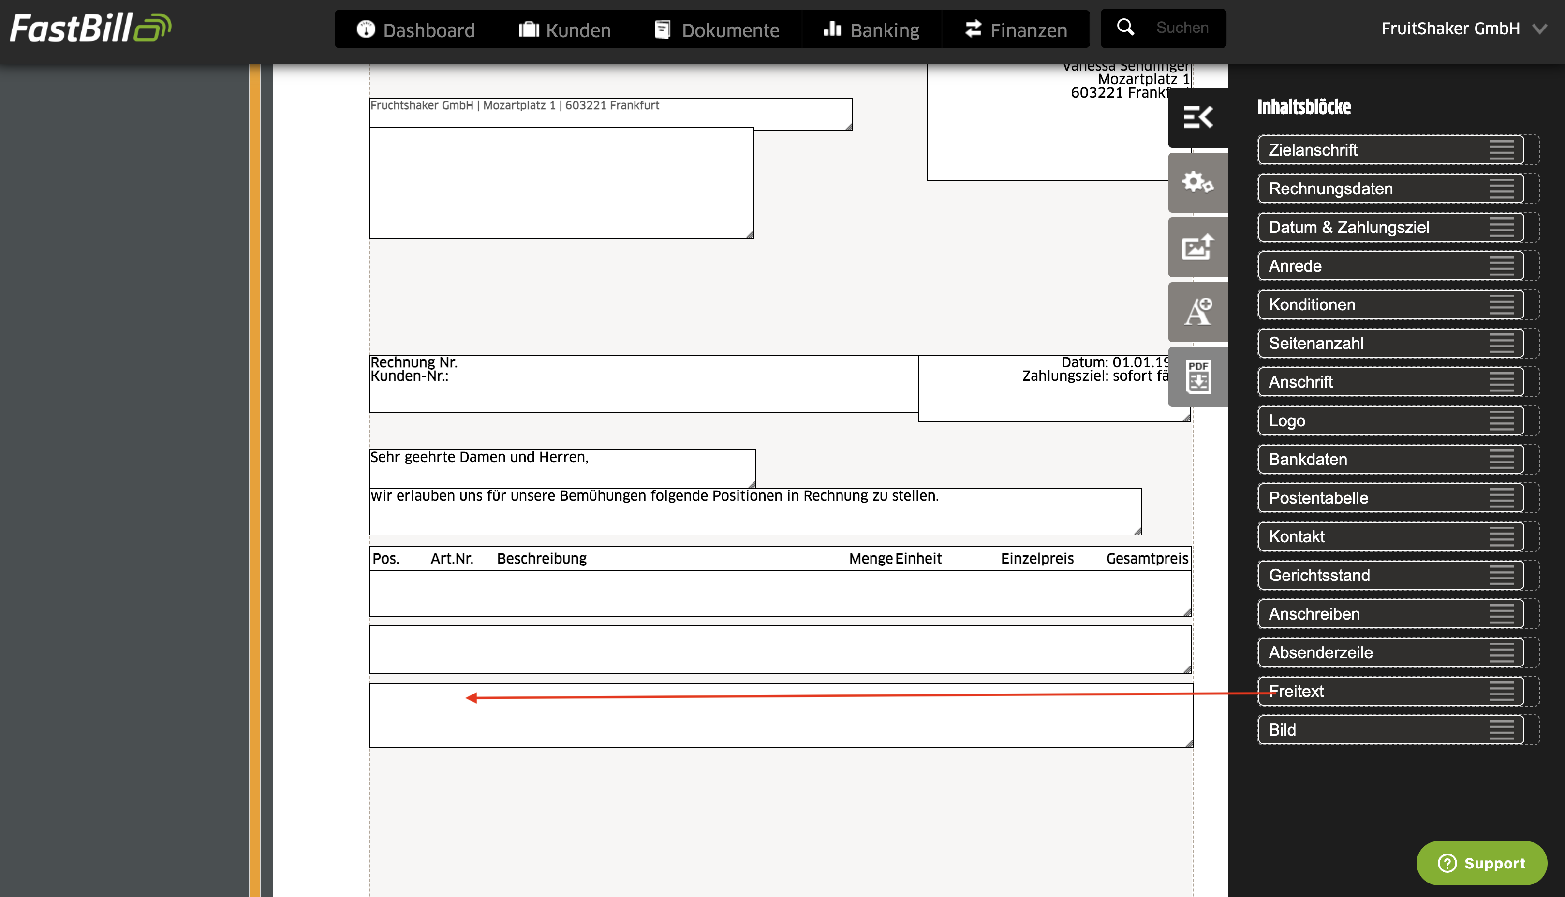The image size is (1565, 897).
Task: Select the Logo content block
Action: 1390,421
